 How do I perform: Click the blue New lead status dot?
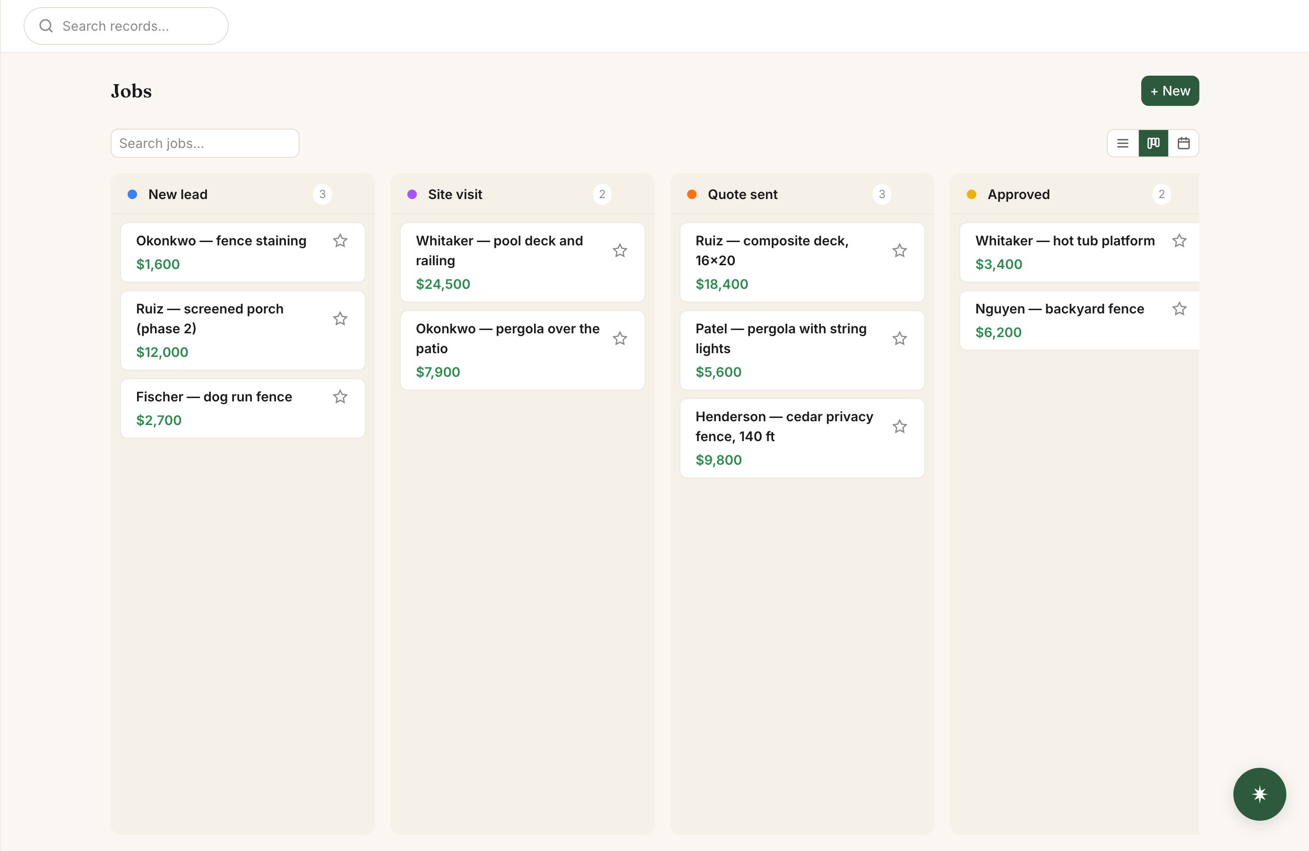[132, 194]
